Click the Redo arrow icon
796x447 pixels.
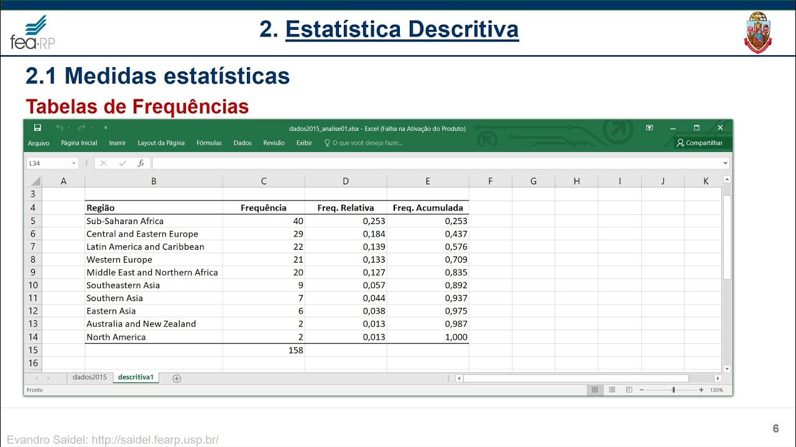pyautogui.click(x=81, y=128)
